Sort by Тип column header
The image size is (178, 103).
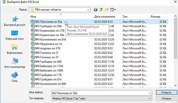click(x=135, y=17)
